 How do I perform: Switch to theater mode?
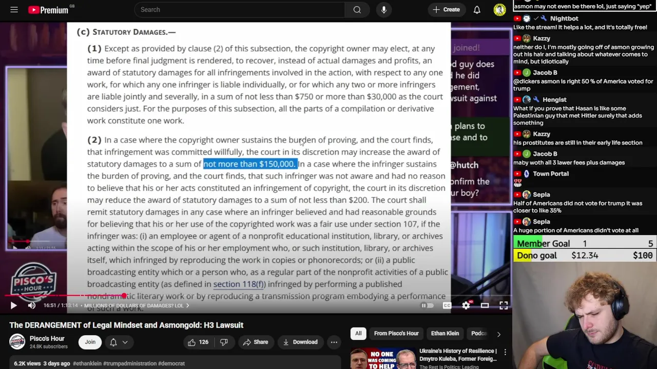[485, 305]
